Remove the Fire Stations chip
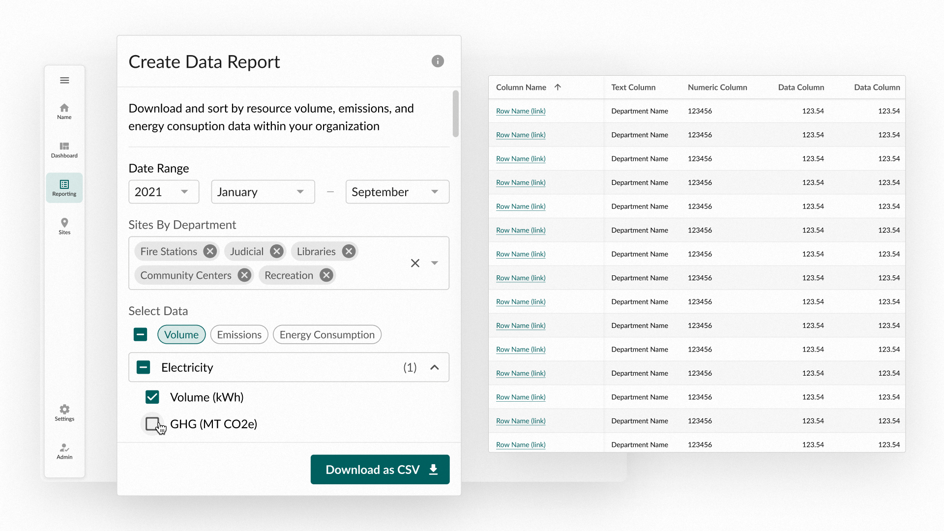 (x=210, y=251)
